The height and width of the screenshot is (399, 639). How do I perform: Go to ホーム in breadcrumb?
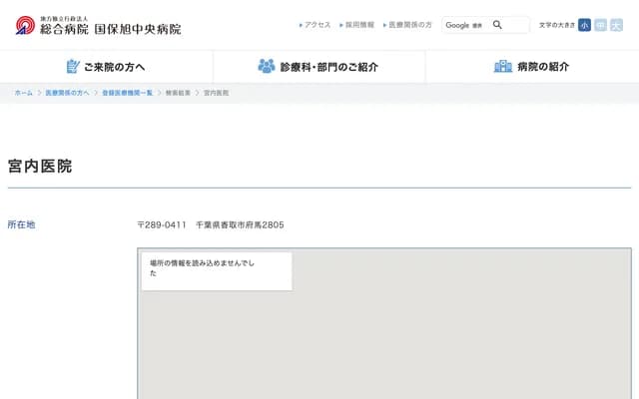(x=24, y=93)
